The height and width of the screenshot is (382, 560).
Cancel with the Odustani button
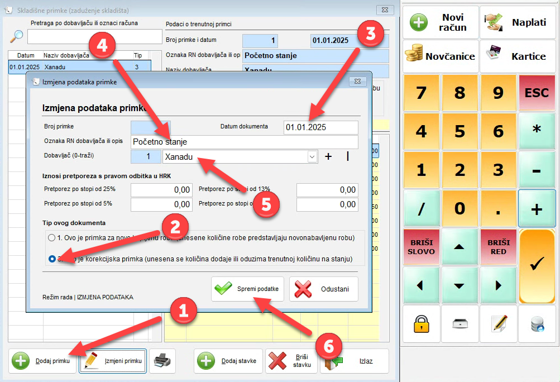point(323,289)
